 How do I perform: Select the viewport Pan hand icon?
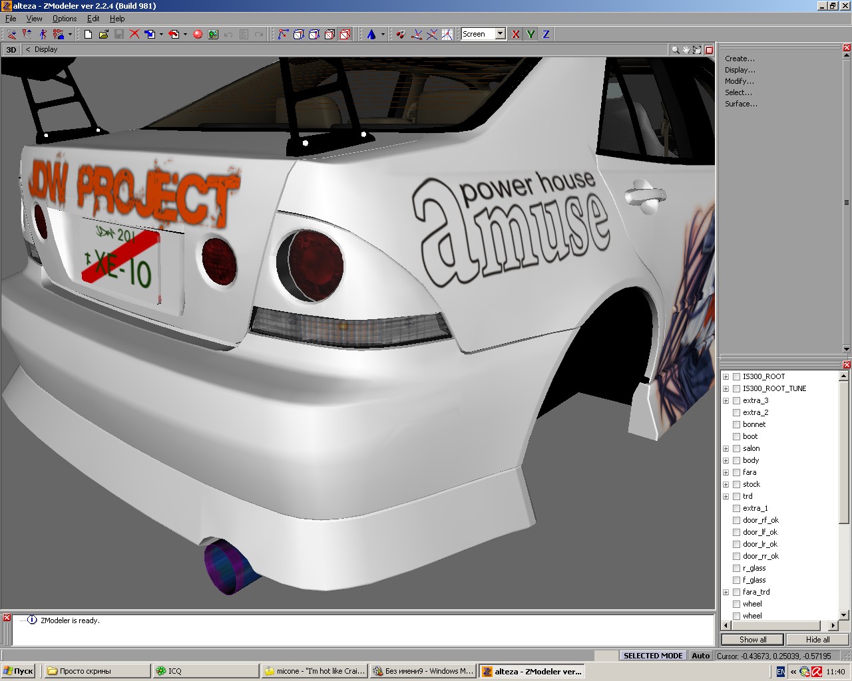click(x=686, y=50)
